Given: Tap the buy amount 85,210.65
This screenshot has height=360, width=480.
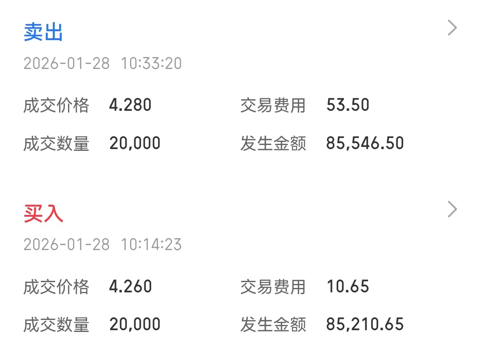Looking at the screenshot, I should [x=365, y=324].
